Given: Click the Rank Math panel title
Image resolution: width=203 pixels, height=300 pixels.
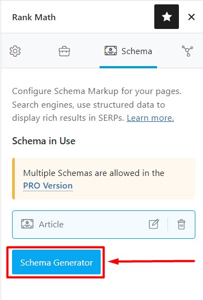Looking at the screenshot, I should (34, 17).
